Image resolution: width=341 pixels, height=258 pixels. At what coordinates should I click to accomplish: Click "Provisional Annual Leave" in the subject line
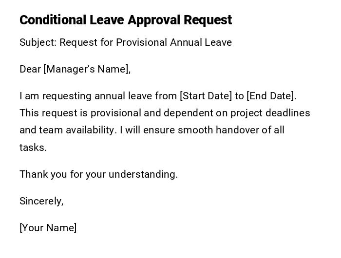(174, 42)
